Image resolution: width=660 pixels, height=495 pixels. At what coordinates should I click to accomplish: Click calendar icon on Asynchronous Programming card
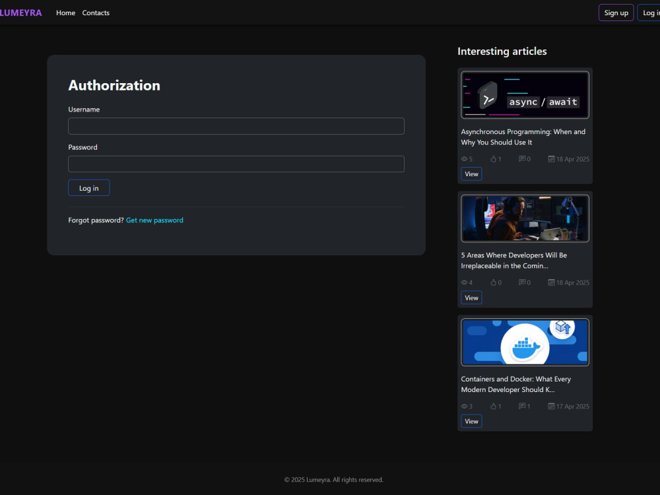(551, 158)
